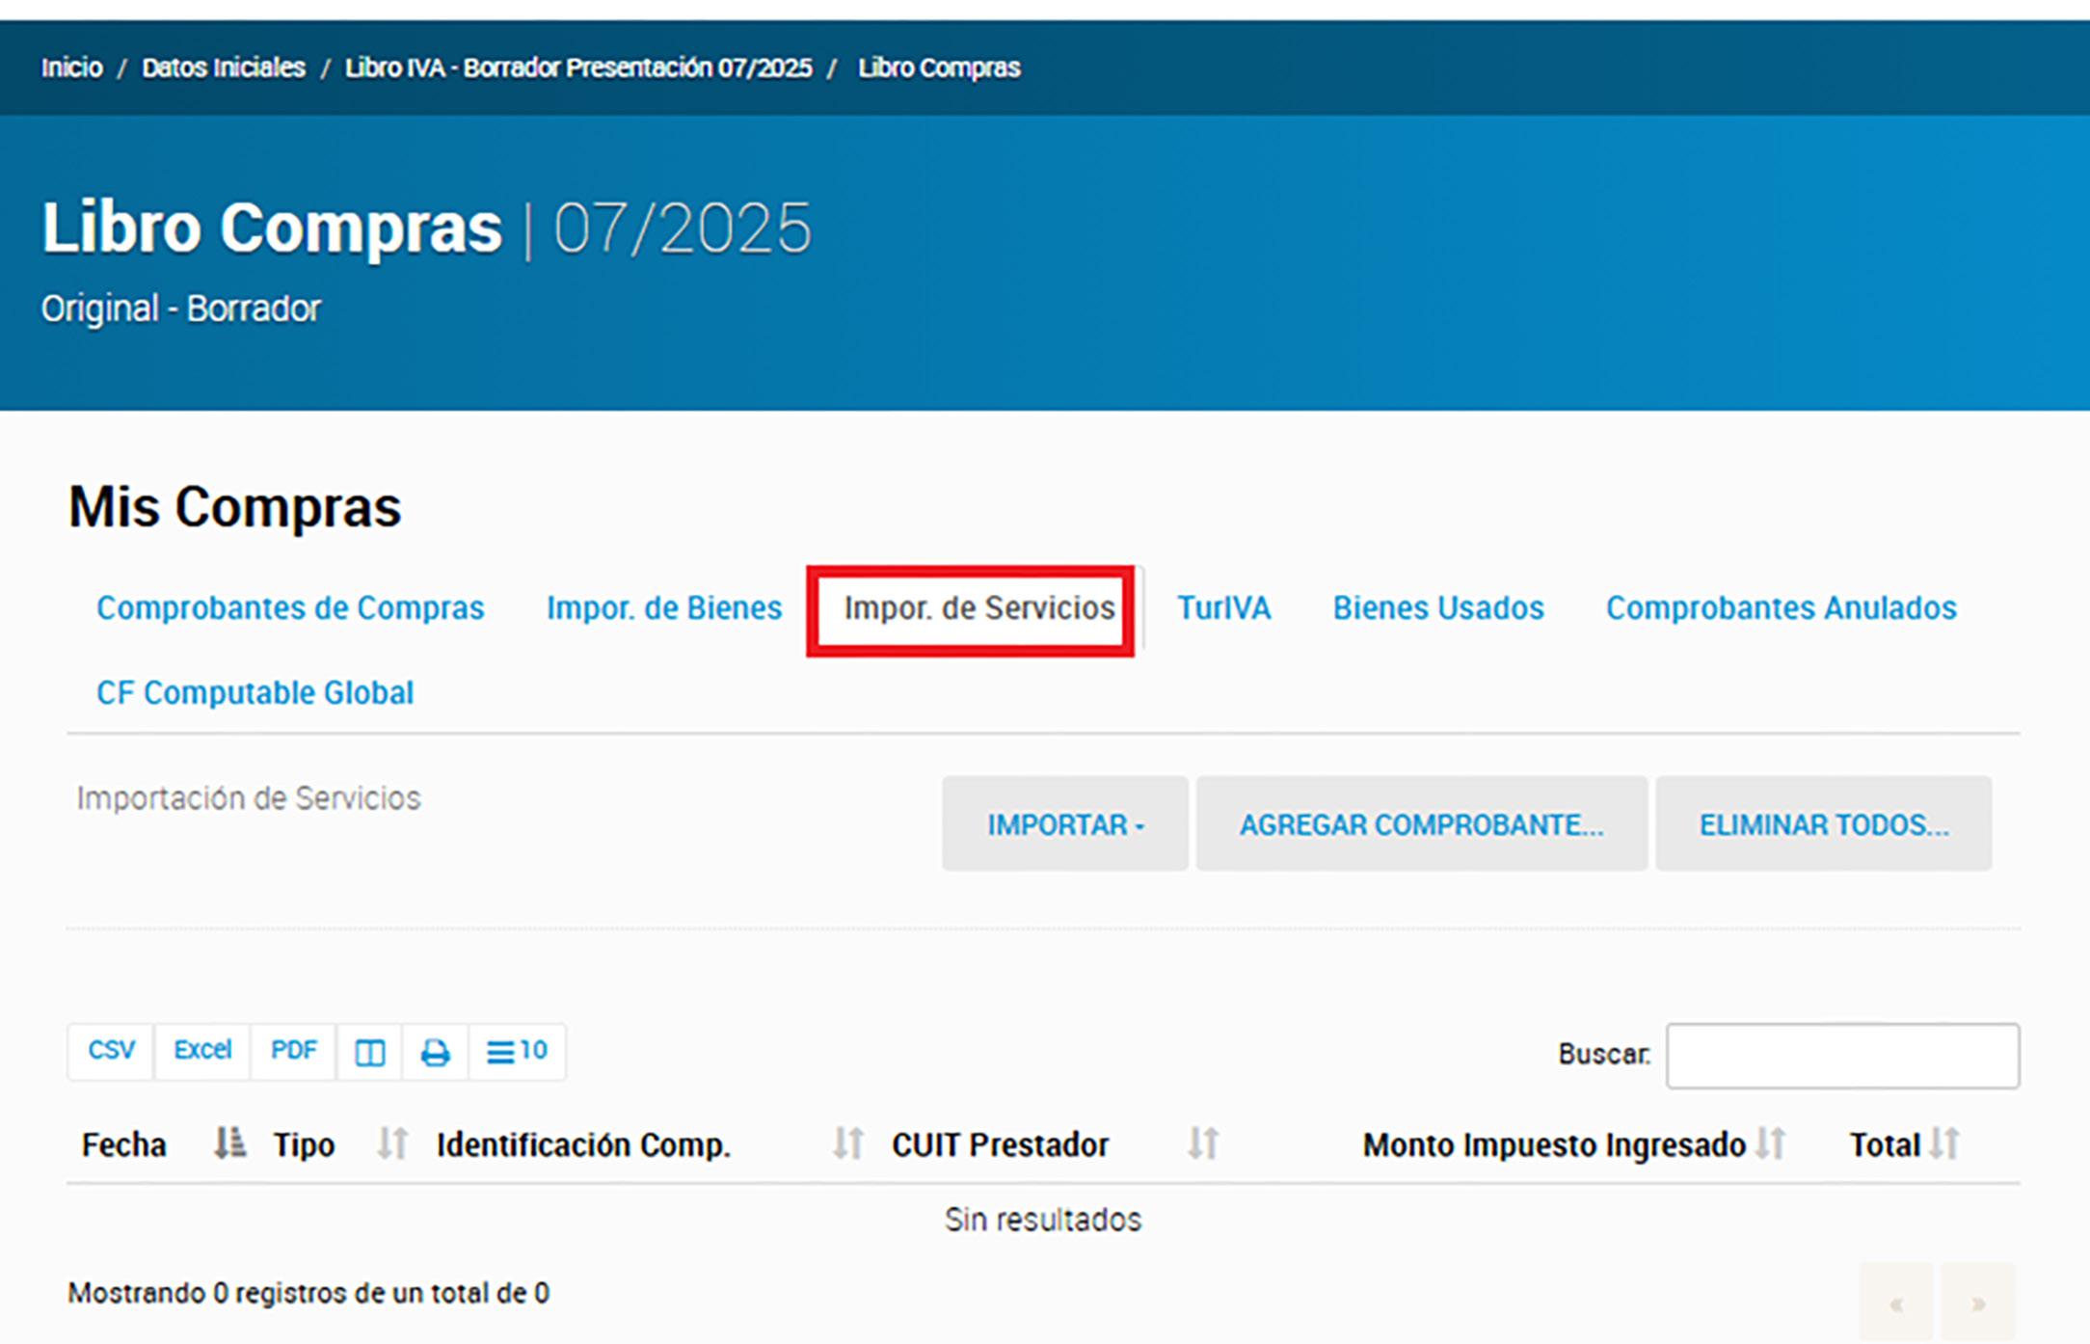Click AGREGAR COMPROBANTE button
The width and height of the screenshot is (2090, 1344).
(1421, 824)
